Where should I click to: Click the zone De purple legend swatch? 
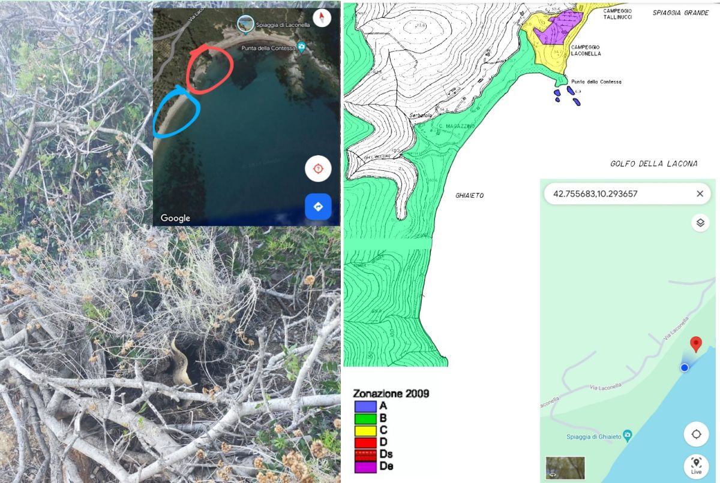point(365,467)
